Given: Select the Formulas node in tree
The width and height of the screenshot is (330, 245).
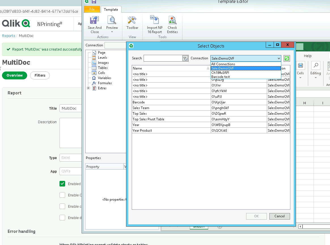Looking at the screenshot, I should 105,83.
